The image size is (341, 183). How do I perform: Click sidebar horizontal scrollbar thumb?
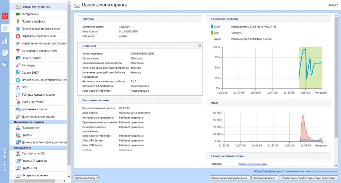34,181
